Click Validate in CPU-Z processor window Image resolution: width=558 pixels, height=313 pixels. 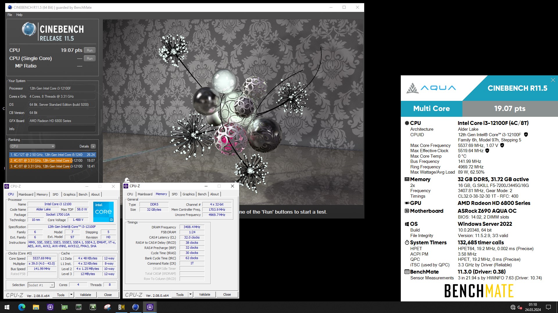[85, 295]
